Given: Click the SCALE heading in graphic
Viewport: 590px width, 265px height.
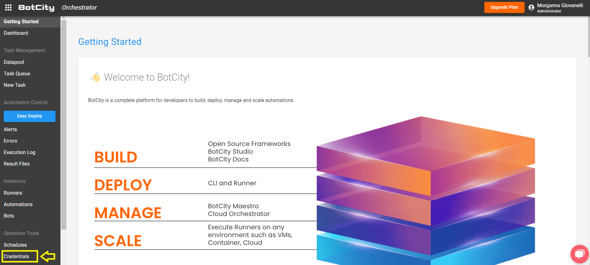Looking at the screenshot, I should pyautogui.click(x=118, y=241).
